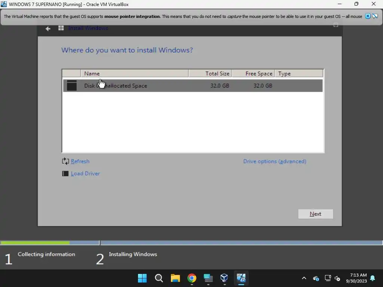Restore down the VirtualBox window

(x=356, y=4)
